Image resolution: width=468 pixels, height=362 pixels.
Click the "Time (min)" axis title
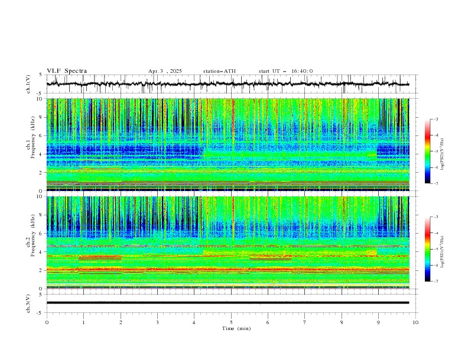click(236, 328)
